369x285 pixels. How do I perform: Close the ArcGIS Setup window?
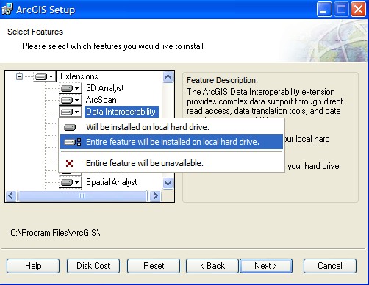coord(358,10)
